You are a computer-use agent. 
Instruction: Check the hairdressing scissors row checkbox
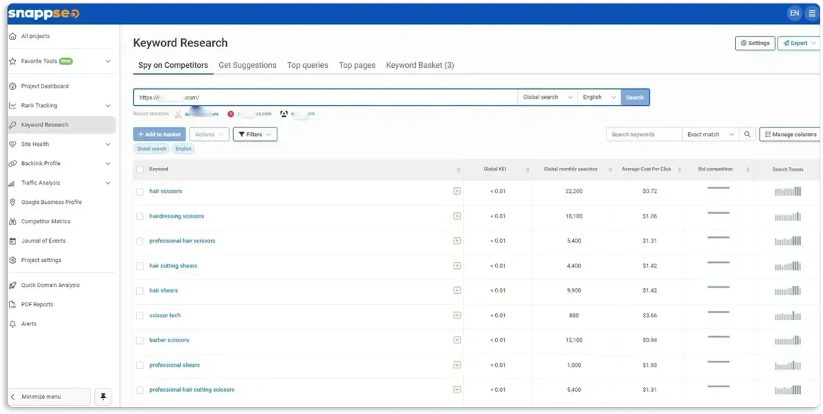[x=140, y=216]
